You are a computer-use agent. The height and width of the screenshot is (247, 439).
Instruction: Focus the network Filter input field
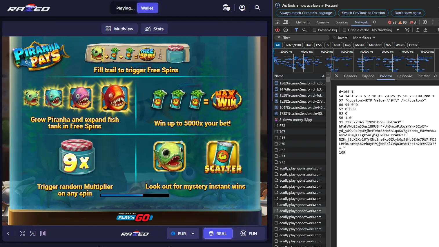coord(302,38)
